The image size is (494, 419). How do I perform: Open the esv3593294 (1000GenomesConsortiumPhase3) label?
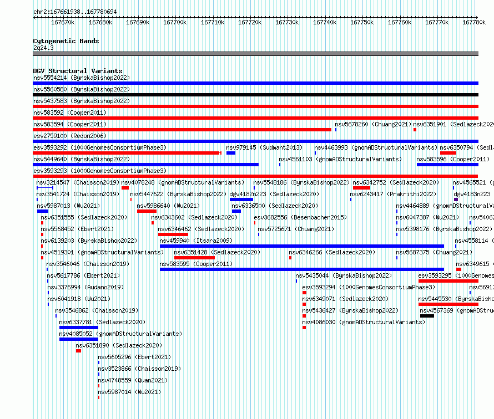[369, 287]
